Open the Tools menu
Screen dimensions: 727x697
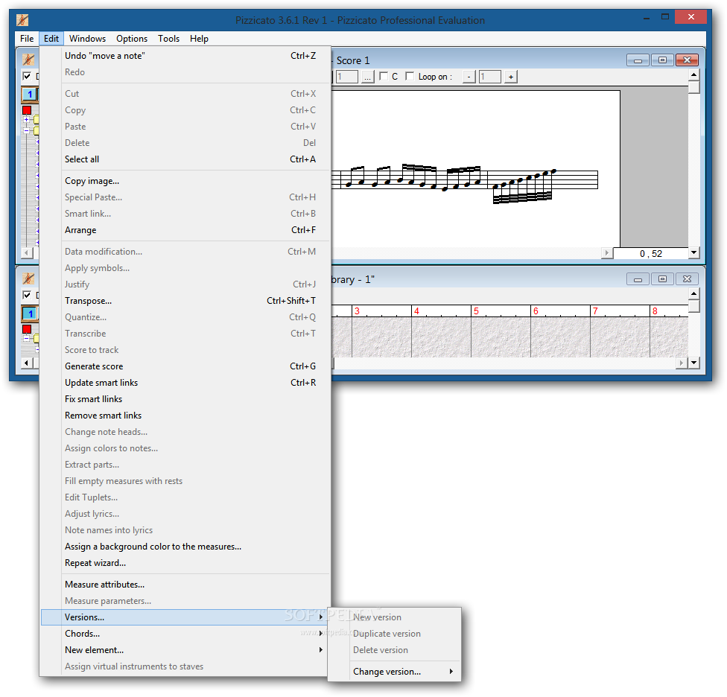pos(169,39)
